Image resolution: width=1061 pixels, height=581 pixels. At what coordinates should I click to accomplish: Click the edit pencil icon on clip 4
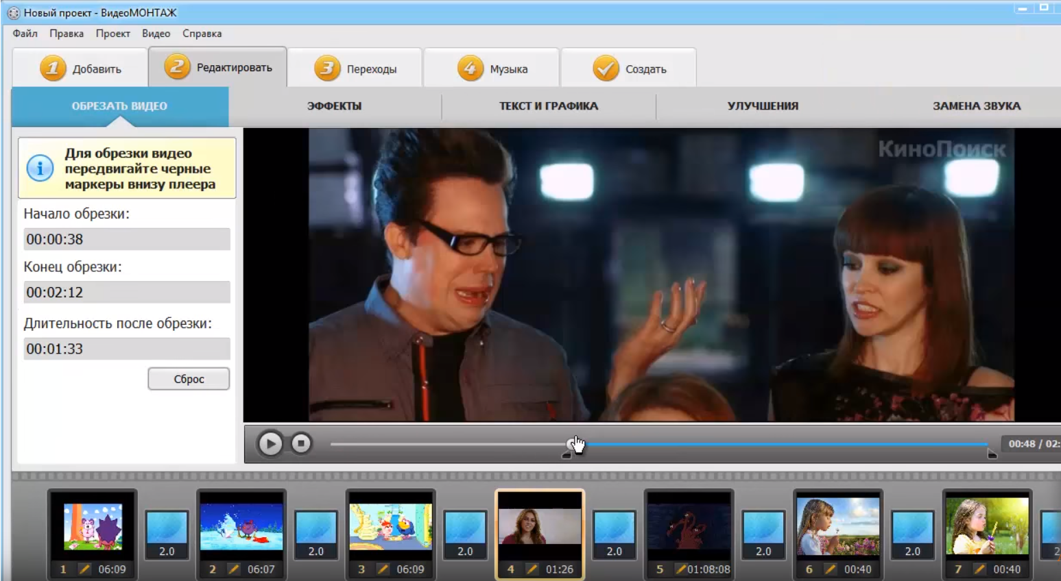click(532, 569)
